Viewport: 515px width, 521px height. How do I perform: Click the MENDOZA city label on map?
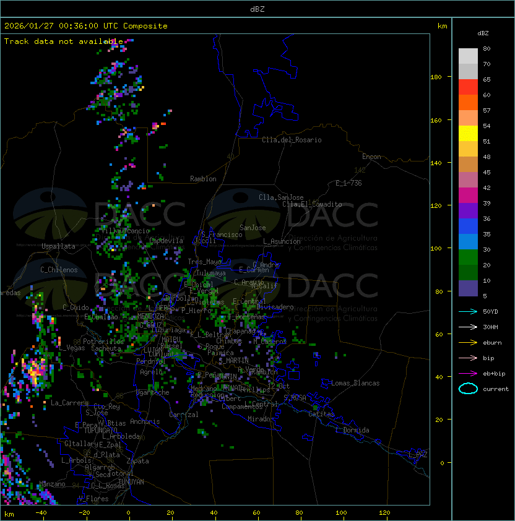[x=152, y=316]
